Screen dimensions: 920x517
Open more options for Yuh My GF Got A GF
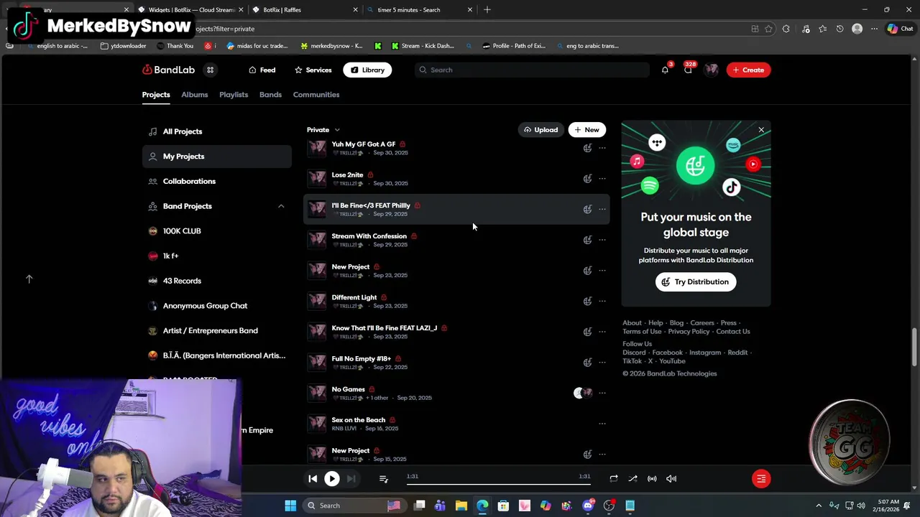[x=602, y=148]
